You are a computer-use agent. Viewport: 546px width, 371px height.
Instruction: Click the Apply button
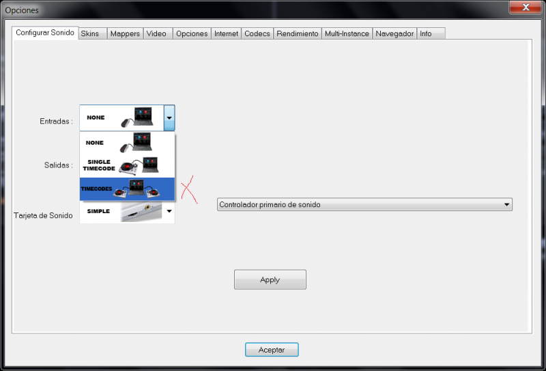pyautogui.click(x=270, y=279)
